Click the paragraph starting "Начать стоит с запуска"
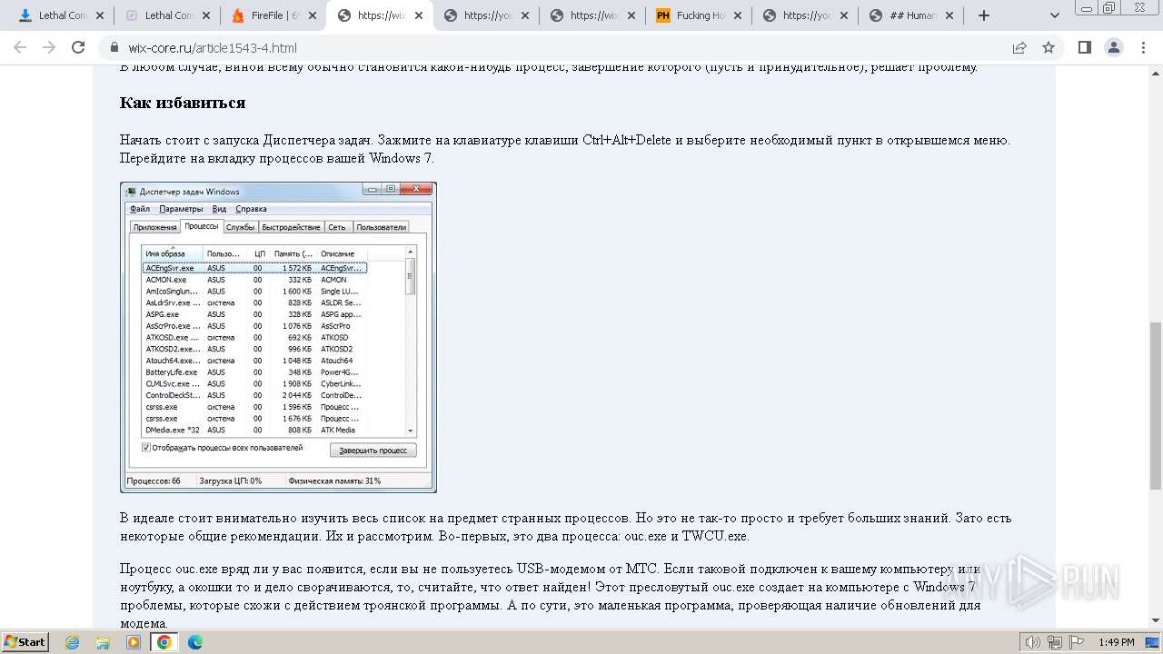The width and height of the screenshot is (1163, 654). [x=564, y=149]
